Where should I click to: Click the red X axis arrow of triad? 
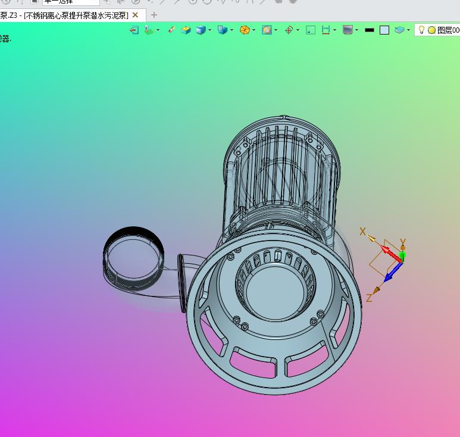(392, 254)
